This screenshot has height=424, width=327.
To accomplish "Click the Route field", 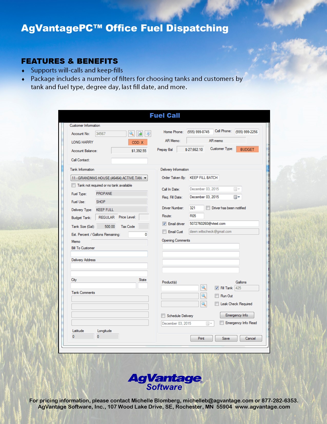I will click(196, 216).
